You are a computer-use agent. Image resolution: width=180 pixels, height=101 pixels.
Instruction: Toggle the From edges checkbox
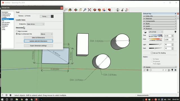pos(152,64)
